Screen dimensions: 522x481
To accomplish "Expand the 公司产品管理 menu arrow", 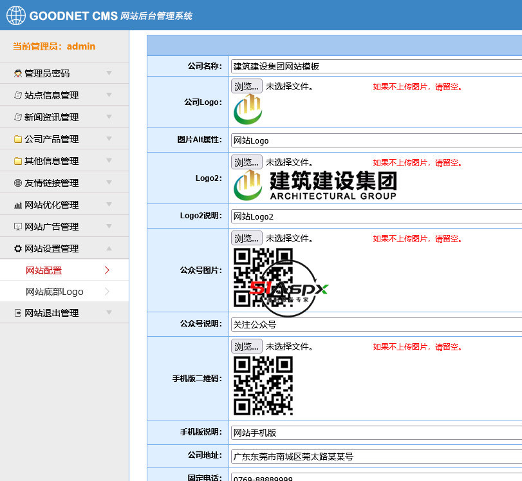I will 109,138.
